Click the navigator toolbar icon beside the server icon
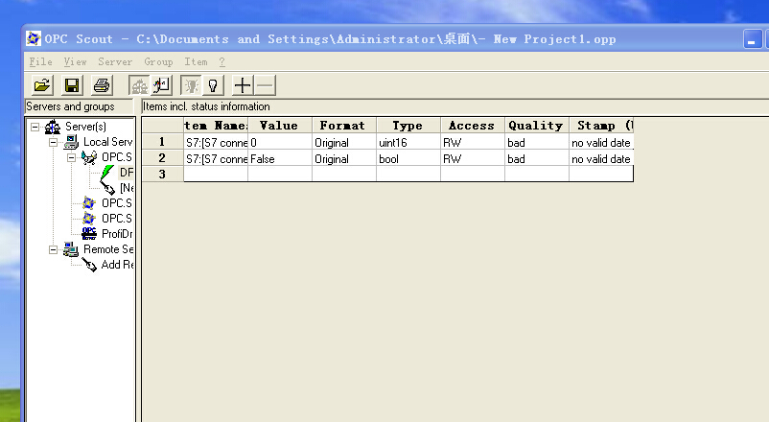769x422 pixels. (161, 85)
